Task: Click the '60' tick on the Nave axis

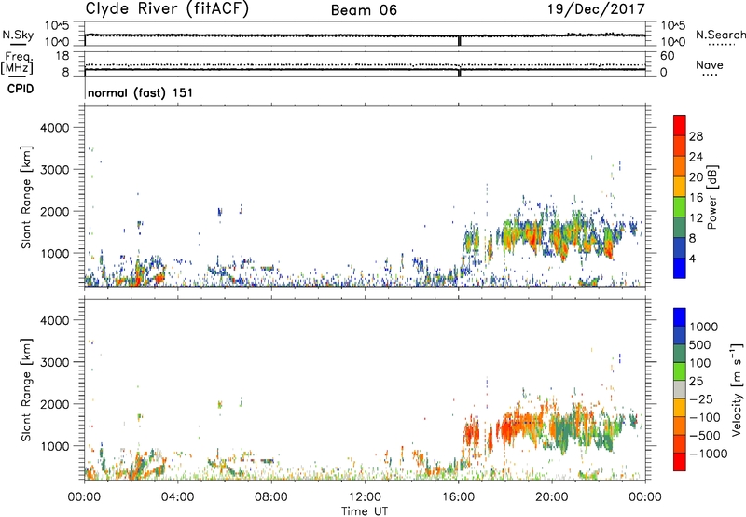Action: point(668,56)
